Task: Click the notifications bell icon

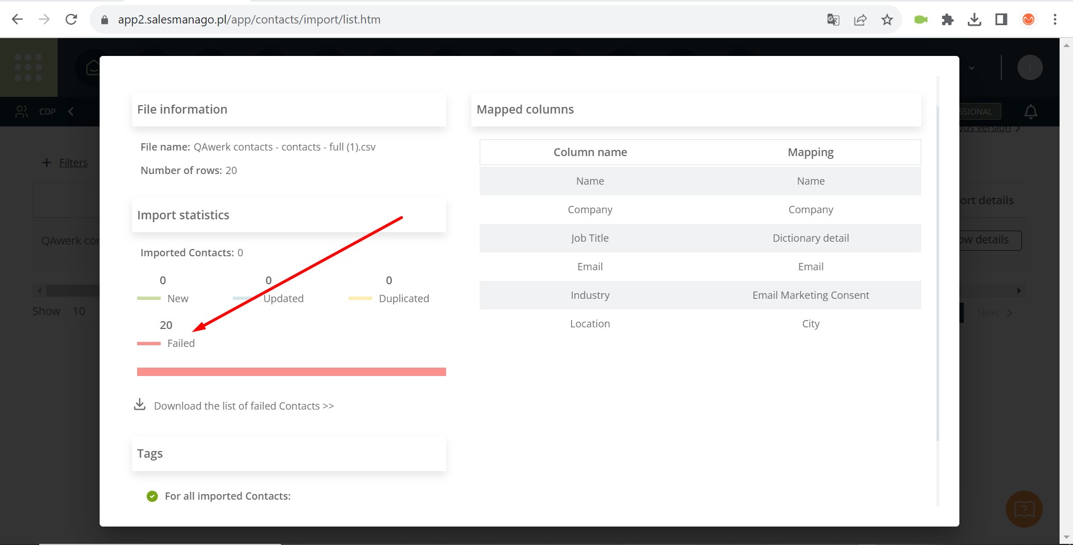Action: pyautogui.click(x=1030, y=112)
